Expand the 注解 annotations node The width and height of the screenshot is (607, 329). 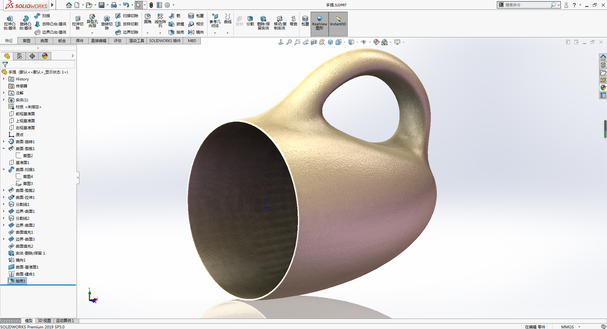coord(4,93)
